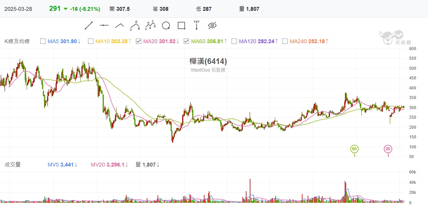Select the trend line drawing tool
The height and width of the screenshot is (207, 428).
click(89, 26)
